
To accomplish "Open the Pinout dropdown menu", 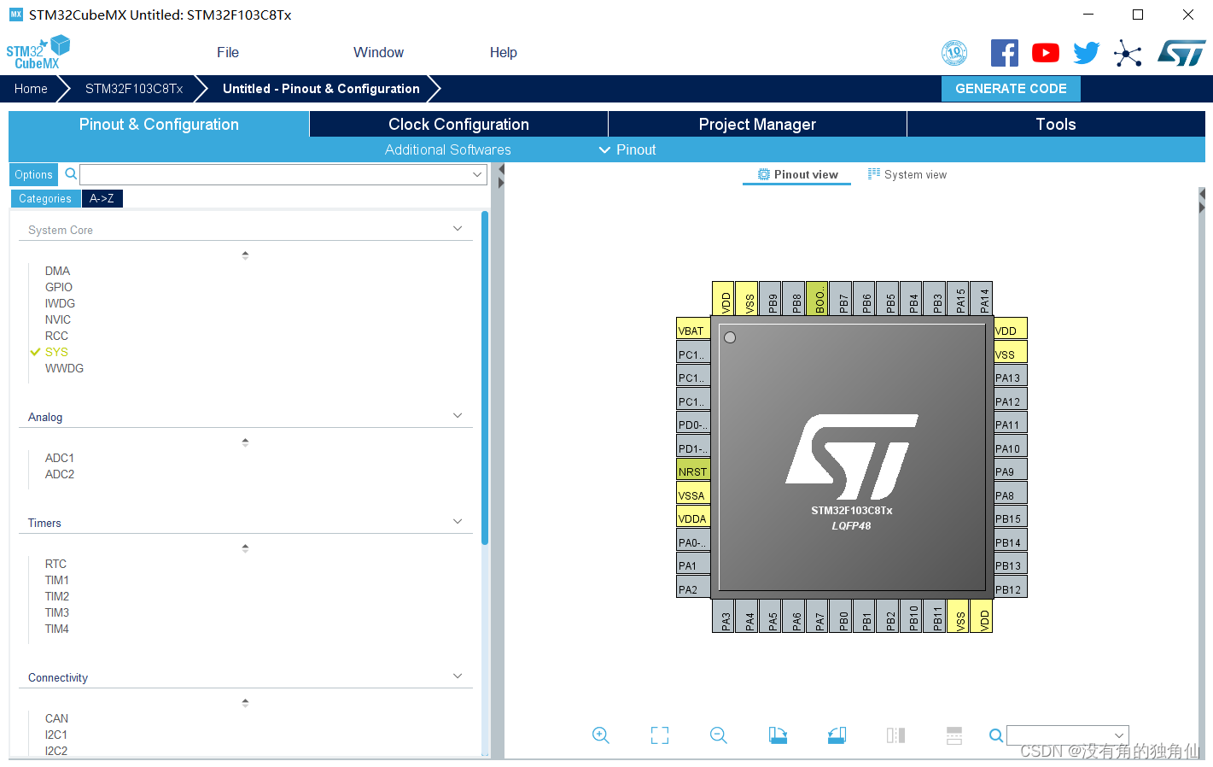I will (x=627, y=149).
